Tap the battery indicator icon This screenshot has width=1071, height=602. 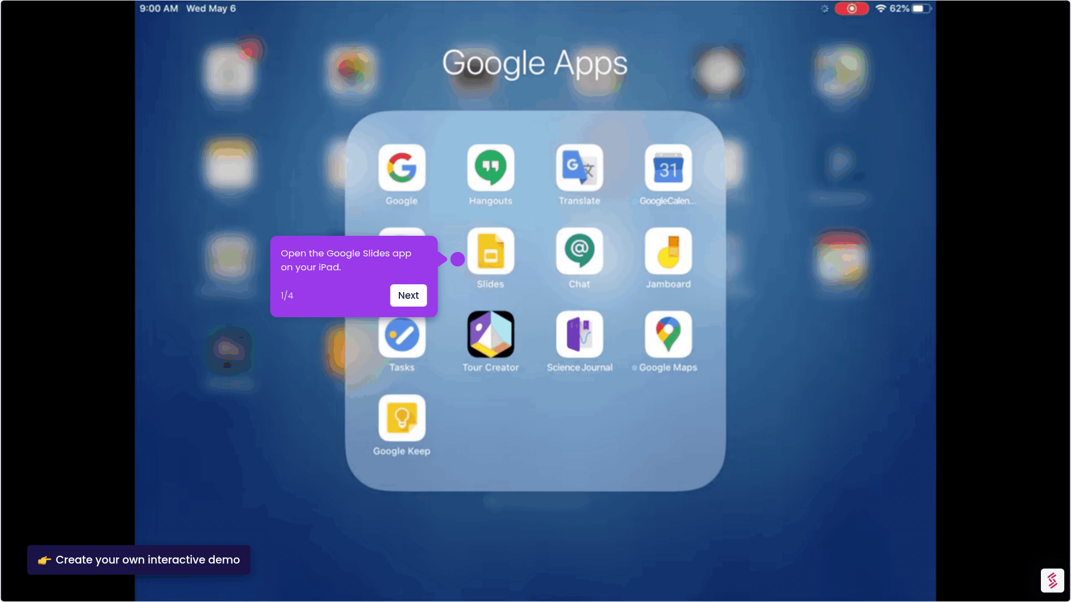point(922,8)
